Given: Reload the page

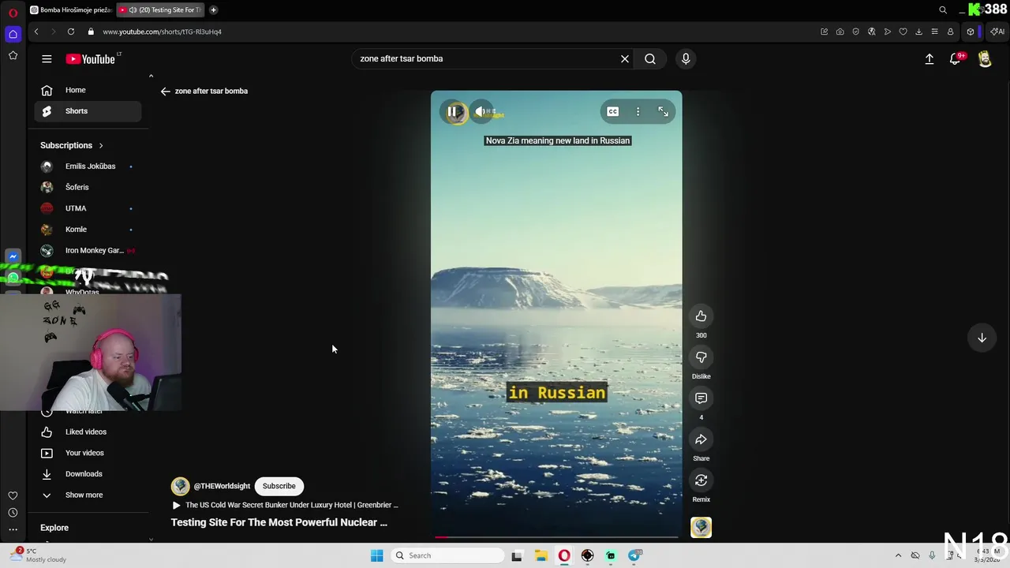Looking at the screenshot, I should click(71, 32).
